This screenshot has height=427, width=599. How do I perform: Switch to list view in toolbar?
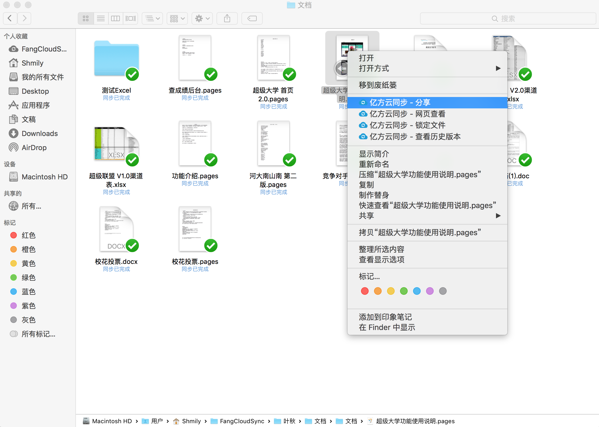101,18
